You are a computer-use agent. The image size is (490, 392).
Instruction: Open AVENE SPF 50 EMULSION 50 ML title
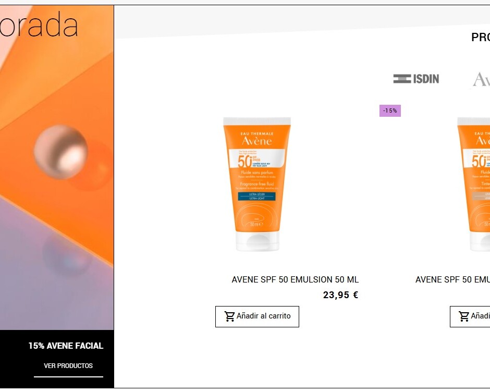[295, 279]
